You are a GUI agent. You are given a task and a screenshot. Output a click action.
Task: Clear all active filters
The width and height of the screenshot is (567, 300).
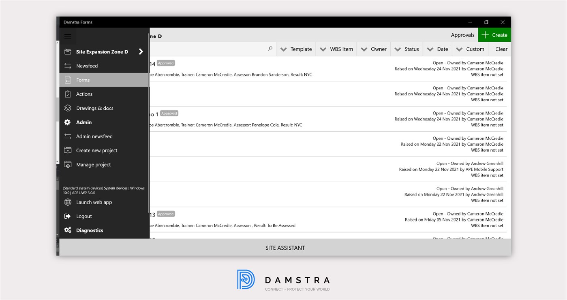[500, 49]
